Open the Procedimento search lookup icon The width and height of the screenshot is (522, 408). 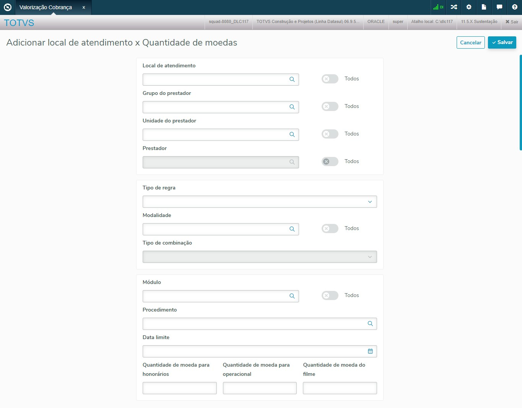(x=370, y=324)
